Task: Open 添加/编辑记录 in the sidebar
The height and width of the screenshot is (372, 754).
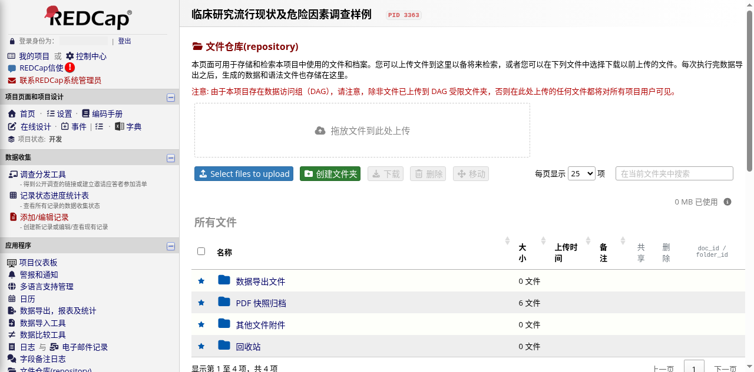Action: [44, 217]
